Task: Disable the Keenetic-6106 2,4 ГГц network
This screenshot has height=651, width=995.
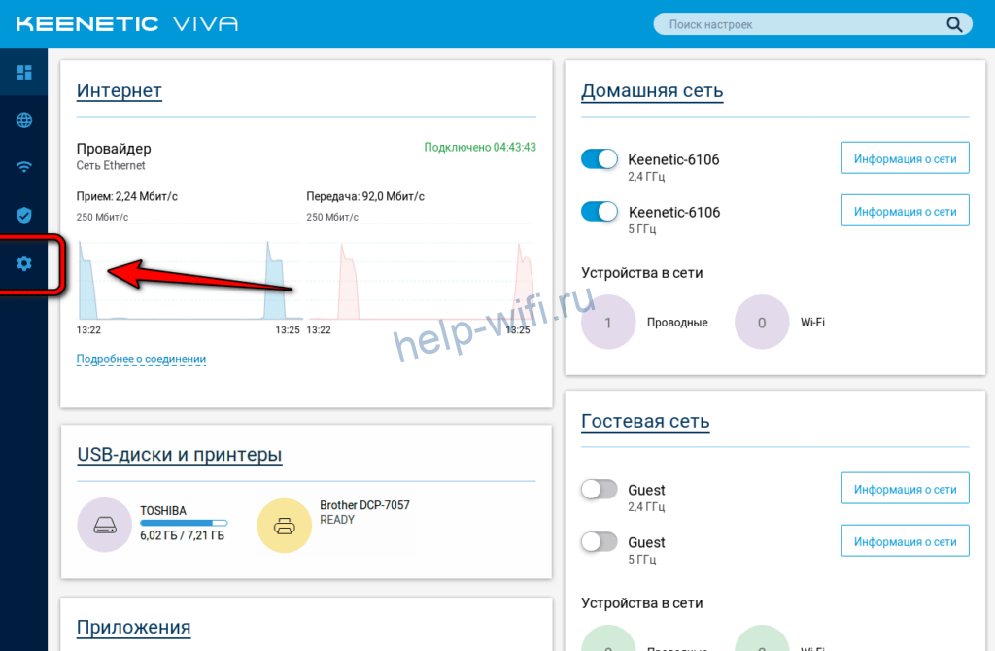Action: coord(599,158)
